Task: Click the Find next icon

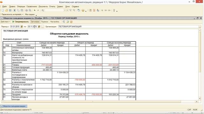Action: 70,10
